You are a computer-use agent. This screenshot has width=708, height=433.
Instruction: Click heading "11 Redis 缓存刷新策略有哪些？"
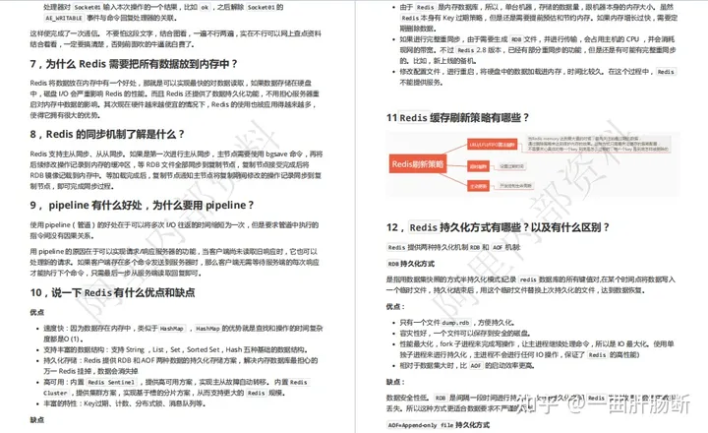[x=457, y=118]
